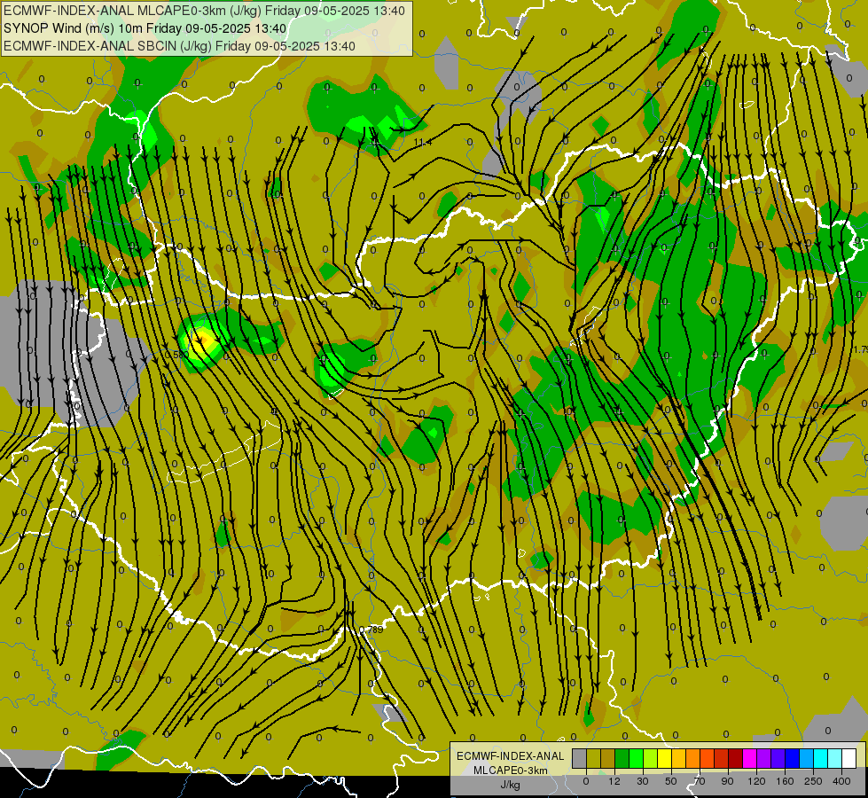The image size is (868, 798).
Task: Click the azure swatch left of 250
Action: pyautogui.click(x=806, y=759)
